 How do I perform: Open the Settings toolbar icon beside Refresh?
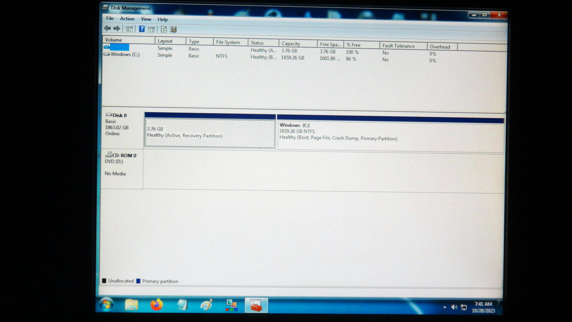click(x=173, y=30)
